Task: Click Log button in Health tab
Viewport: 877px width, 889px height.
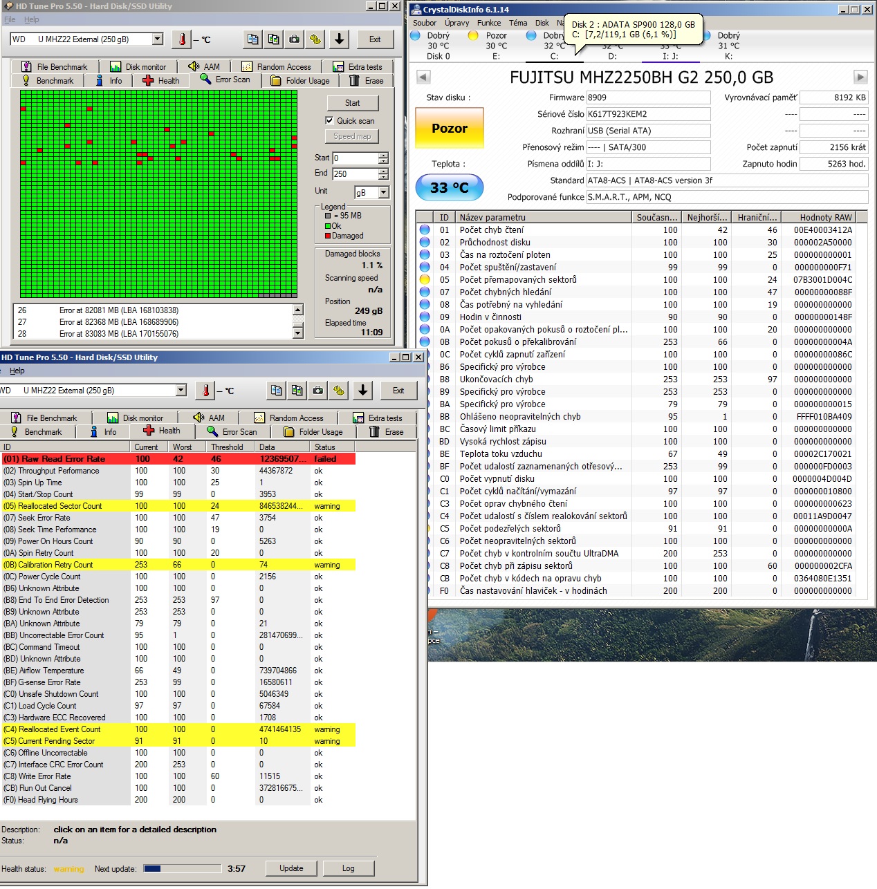Action: [349, 868]
